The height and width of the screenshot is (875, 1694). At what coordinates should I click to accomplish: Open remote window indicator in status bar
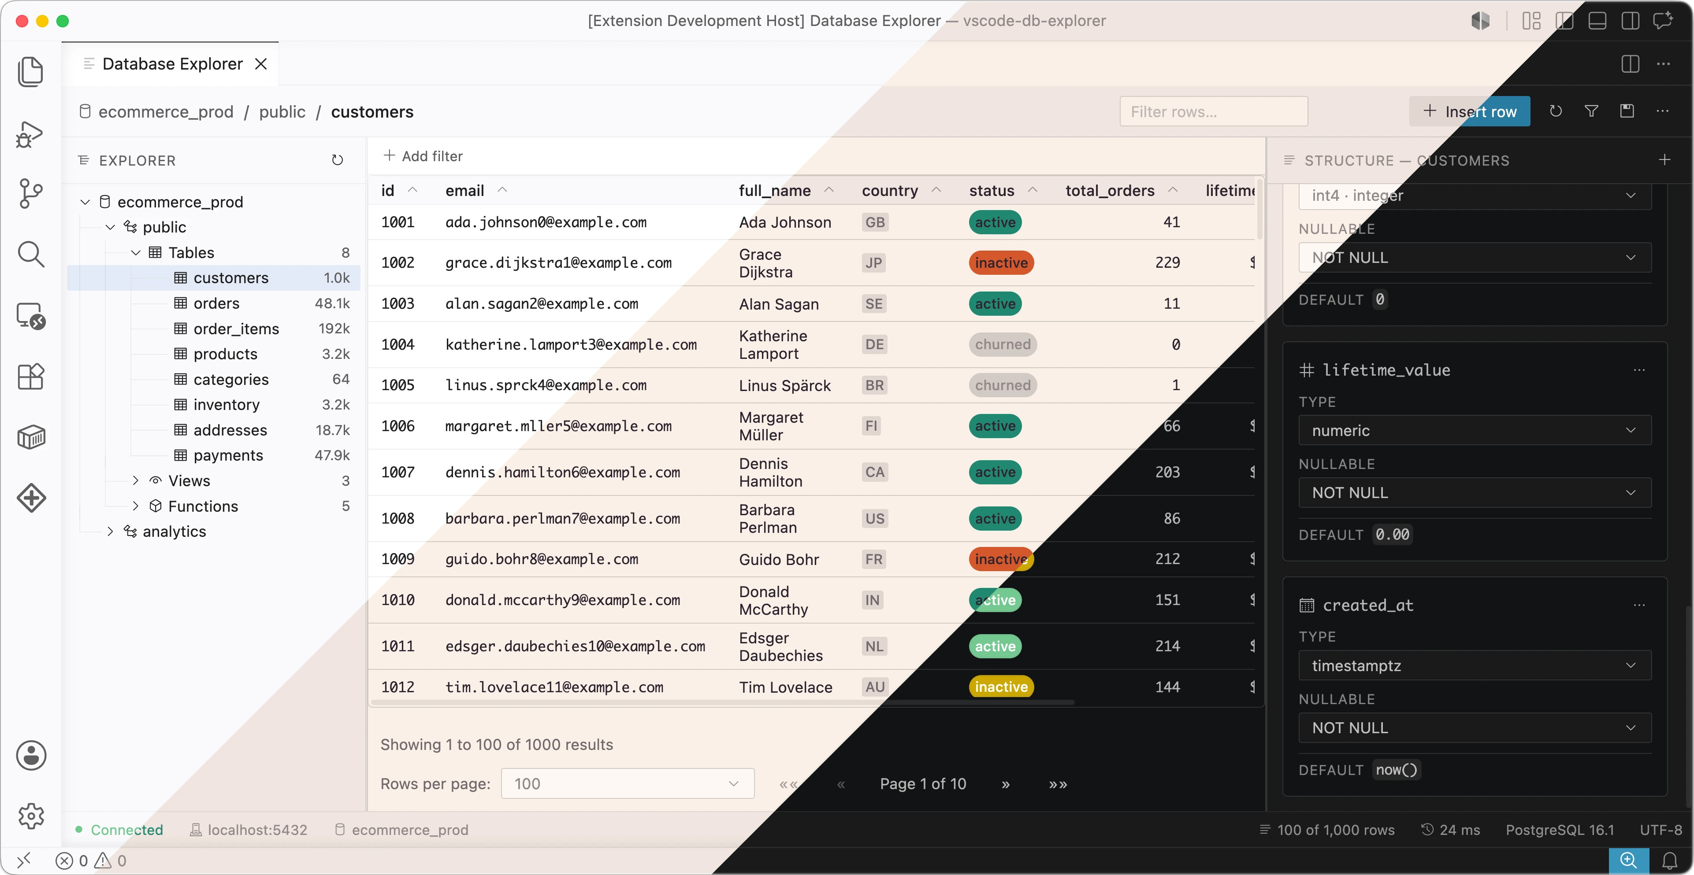24,860
